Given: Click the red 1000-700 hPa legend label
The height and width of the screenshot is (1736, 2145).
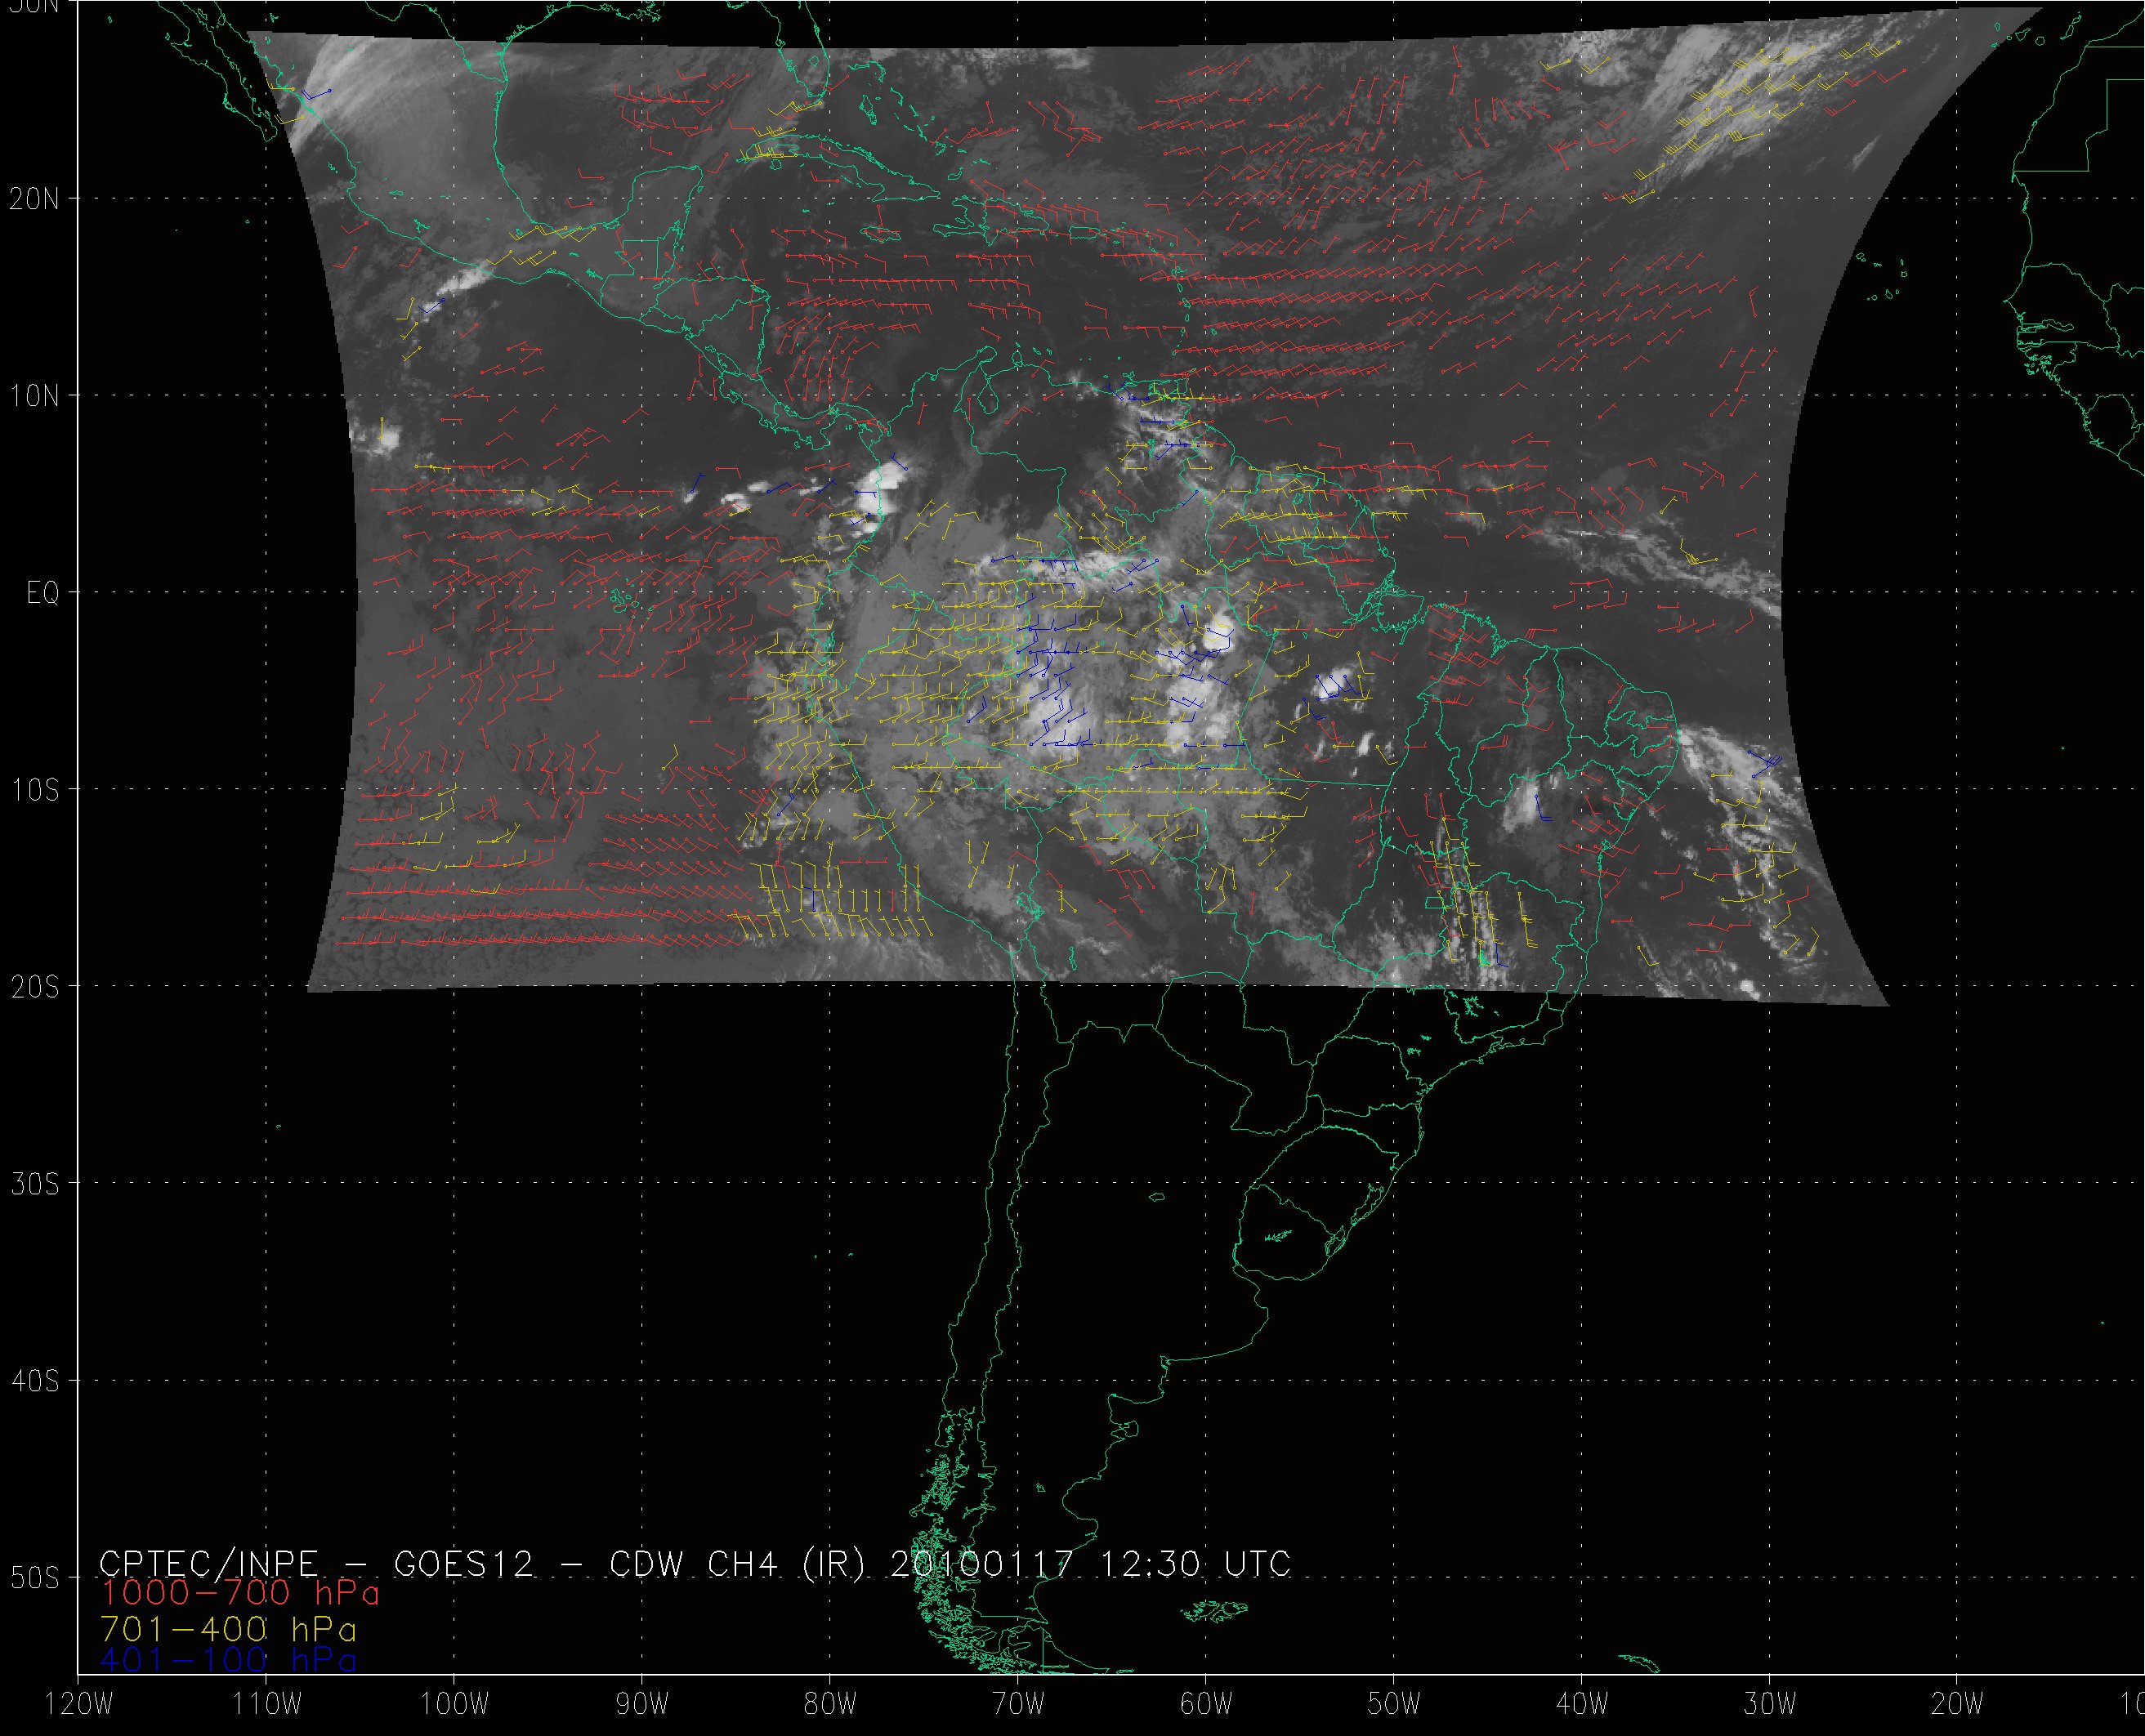Looking at the screenshot, I should [240, 1592].
